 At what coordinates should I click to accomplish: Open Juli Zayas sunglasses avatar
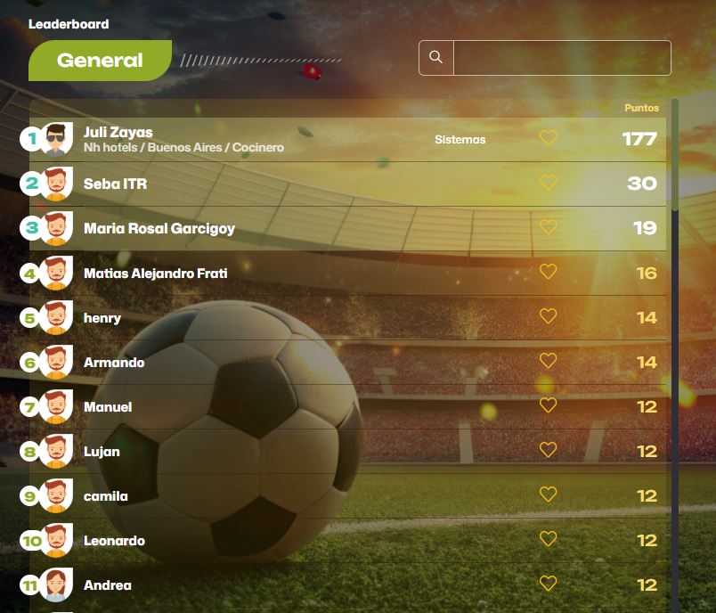pyautogui.click(x=56, y=139)
